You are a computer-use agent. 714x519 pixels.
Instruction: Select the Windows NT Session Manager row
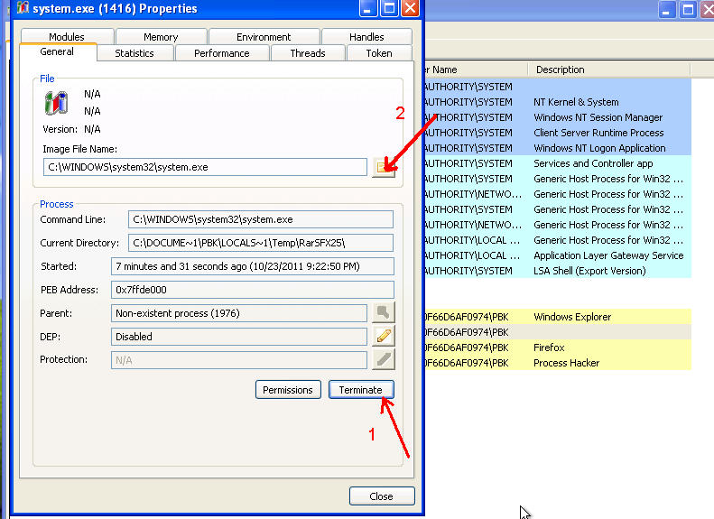point(558,117)
